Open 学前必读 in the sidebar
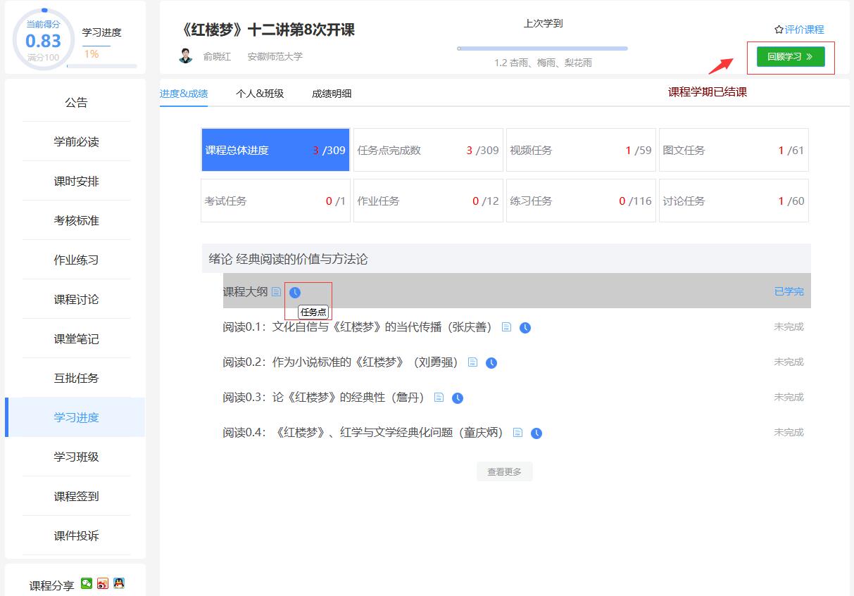The width and height of the screenshot is (854, 596). [x=76, y=141]
